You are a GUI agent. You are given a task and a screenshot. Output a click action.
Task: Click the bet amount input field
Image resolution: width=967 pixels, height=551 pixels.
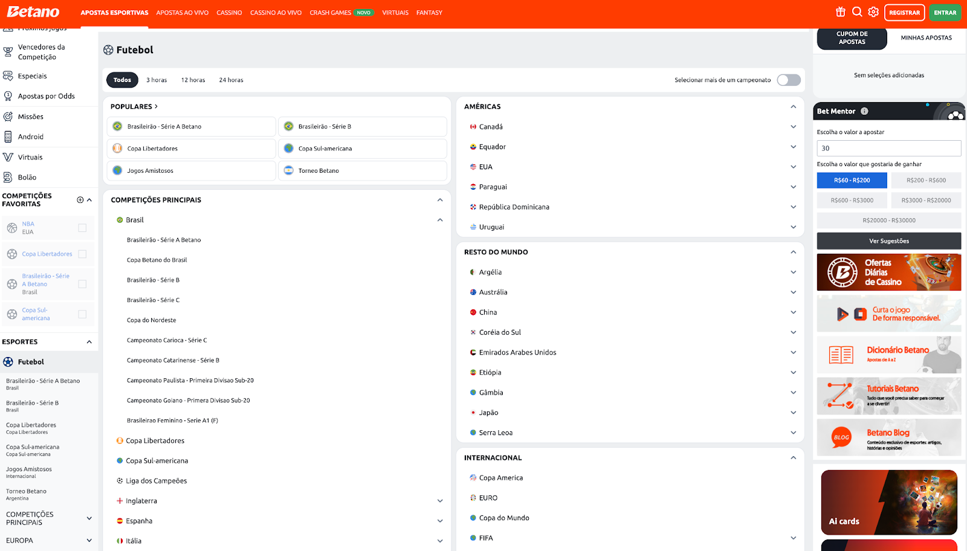(889, 148)
